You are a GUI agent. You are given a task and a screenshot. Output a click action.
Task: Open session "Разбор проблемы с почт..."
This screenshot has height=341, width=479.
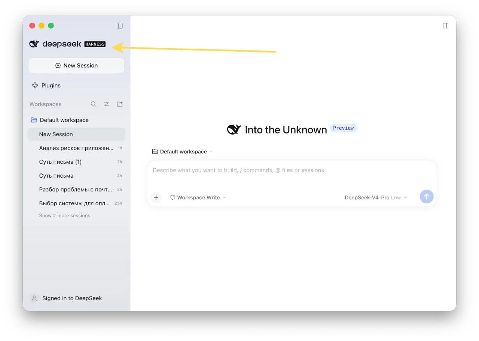point(76,190)
